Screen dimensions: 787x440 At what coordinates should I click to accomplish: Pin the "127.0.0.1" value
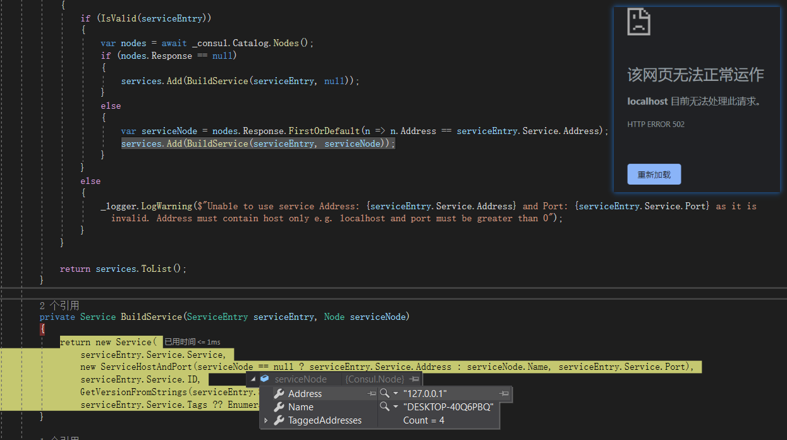(x=504, y=393)
